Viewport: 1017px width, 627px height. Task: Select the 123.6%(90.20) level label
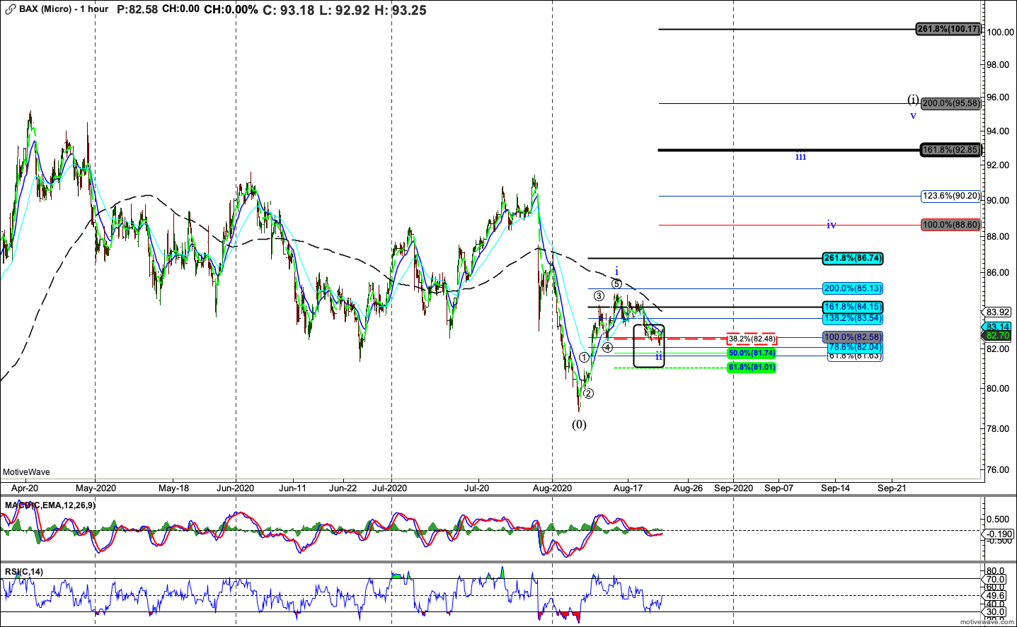click(951, 196)
